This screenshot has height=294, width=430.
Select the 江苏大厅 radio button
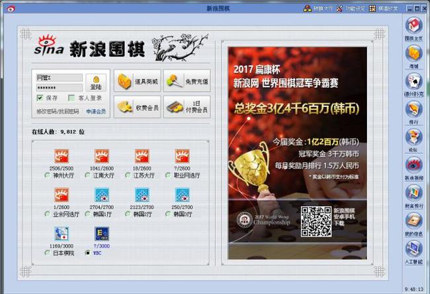click(128, 175)
